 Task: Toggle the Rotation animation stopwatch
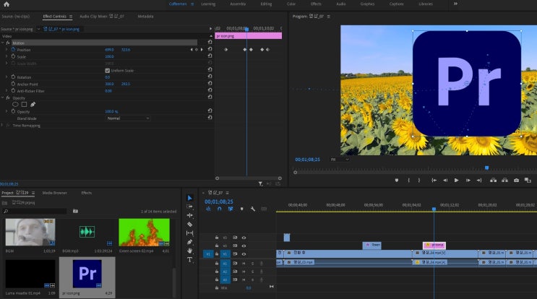pos(13,77)
